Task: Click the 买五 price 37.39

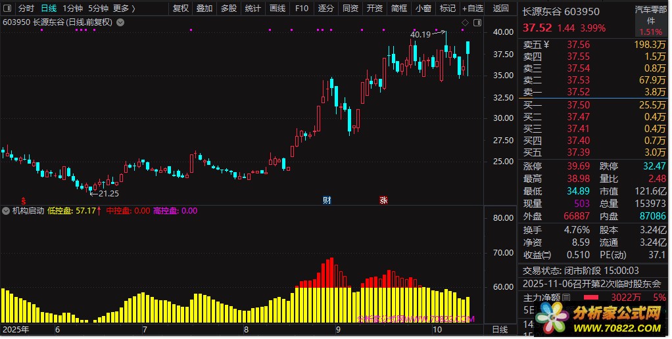Action: click(x=578, y=152)
